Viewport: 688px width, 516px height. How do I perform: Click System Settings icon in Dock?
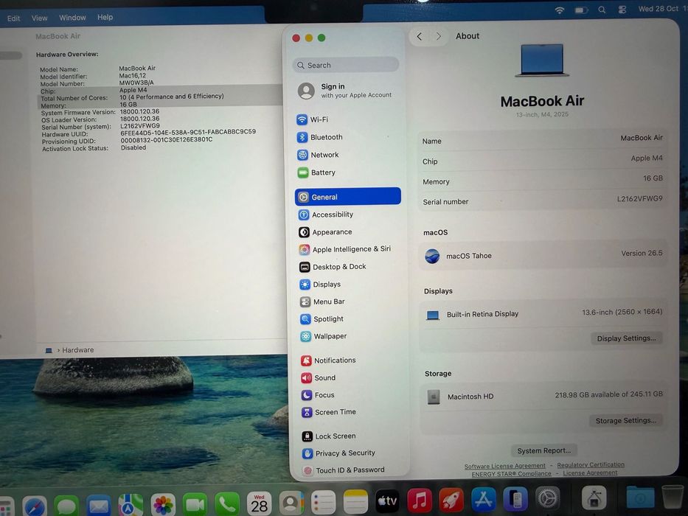click(547, 498)
